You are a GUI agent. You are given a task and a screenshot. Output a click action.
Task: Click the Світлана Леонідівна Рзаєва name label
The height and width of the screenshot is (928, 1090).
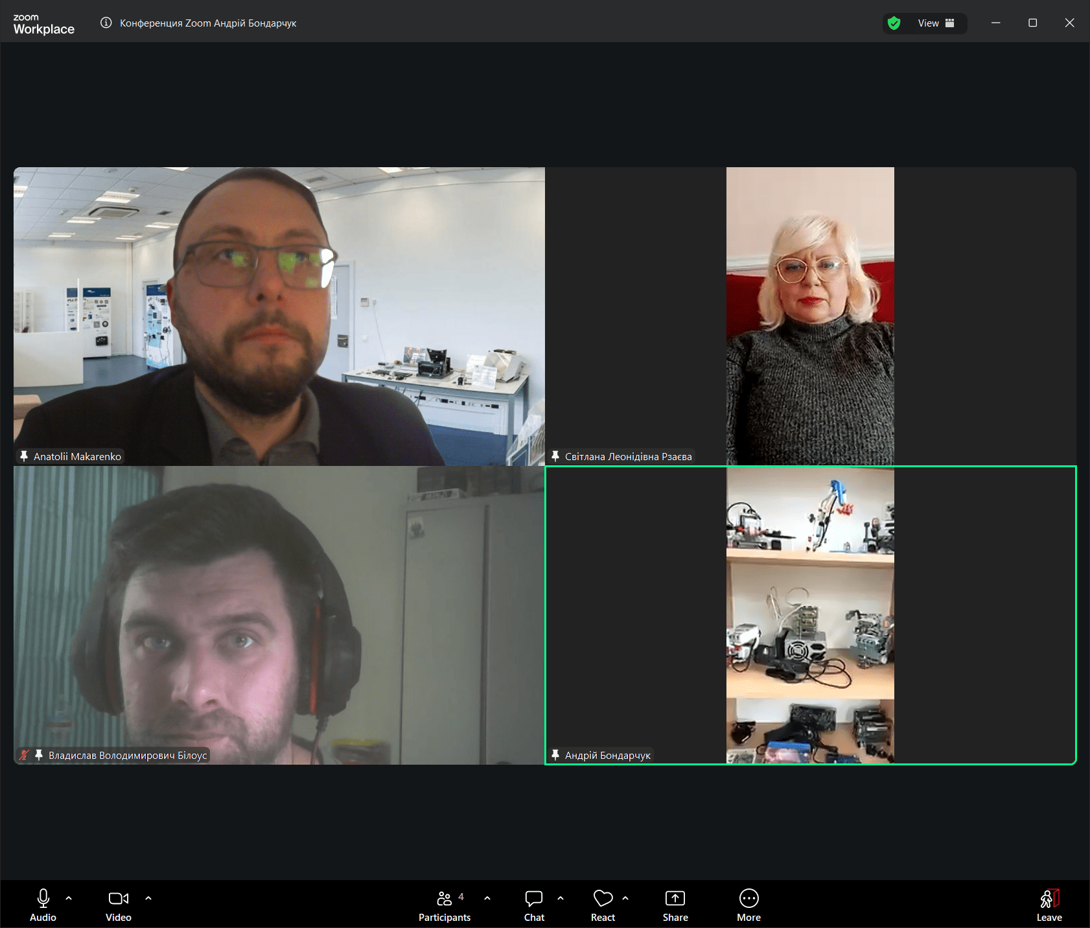tap(628, 456)
